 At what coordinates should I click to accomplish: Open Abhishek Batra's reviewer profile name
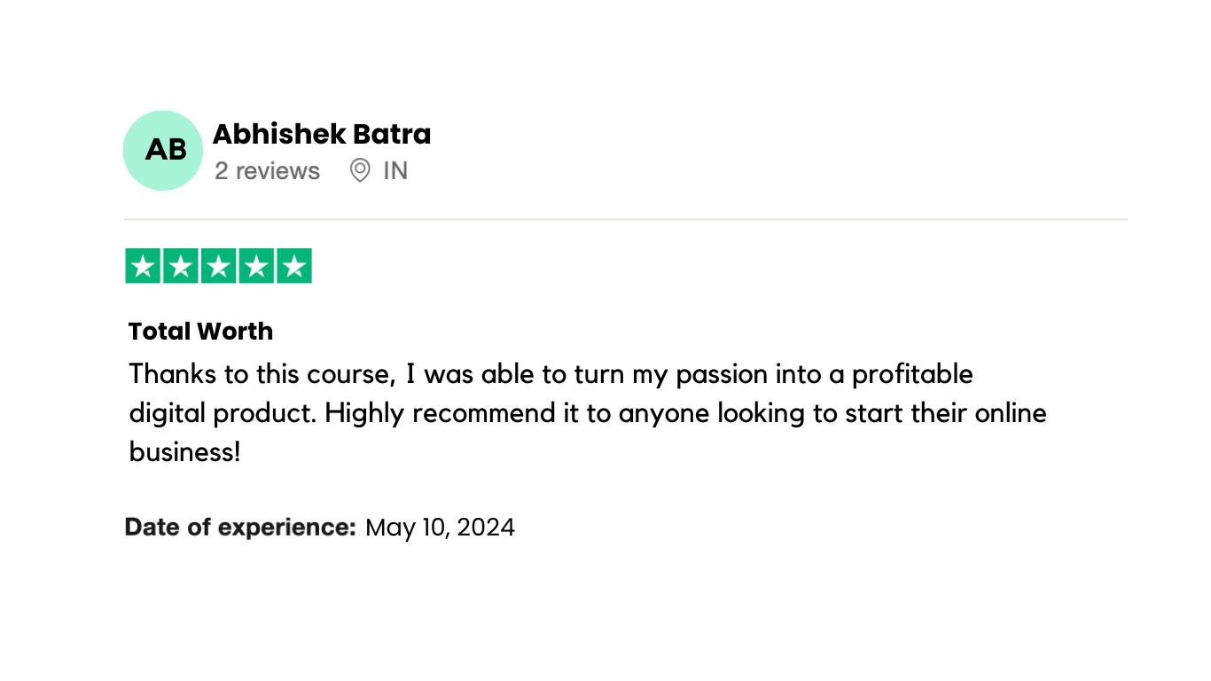point(322,134)
